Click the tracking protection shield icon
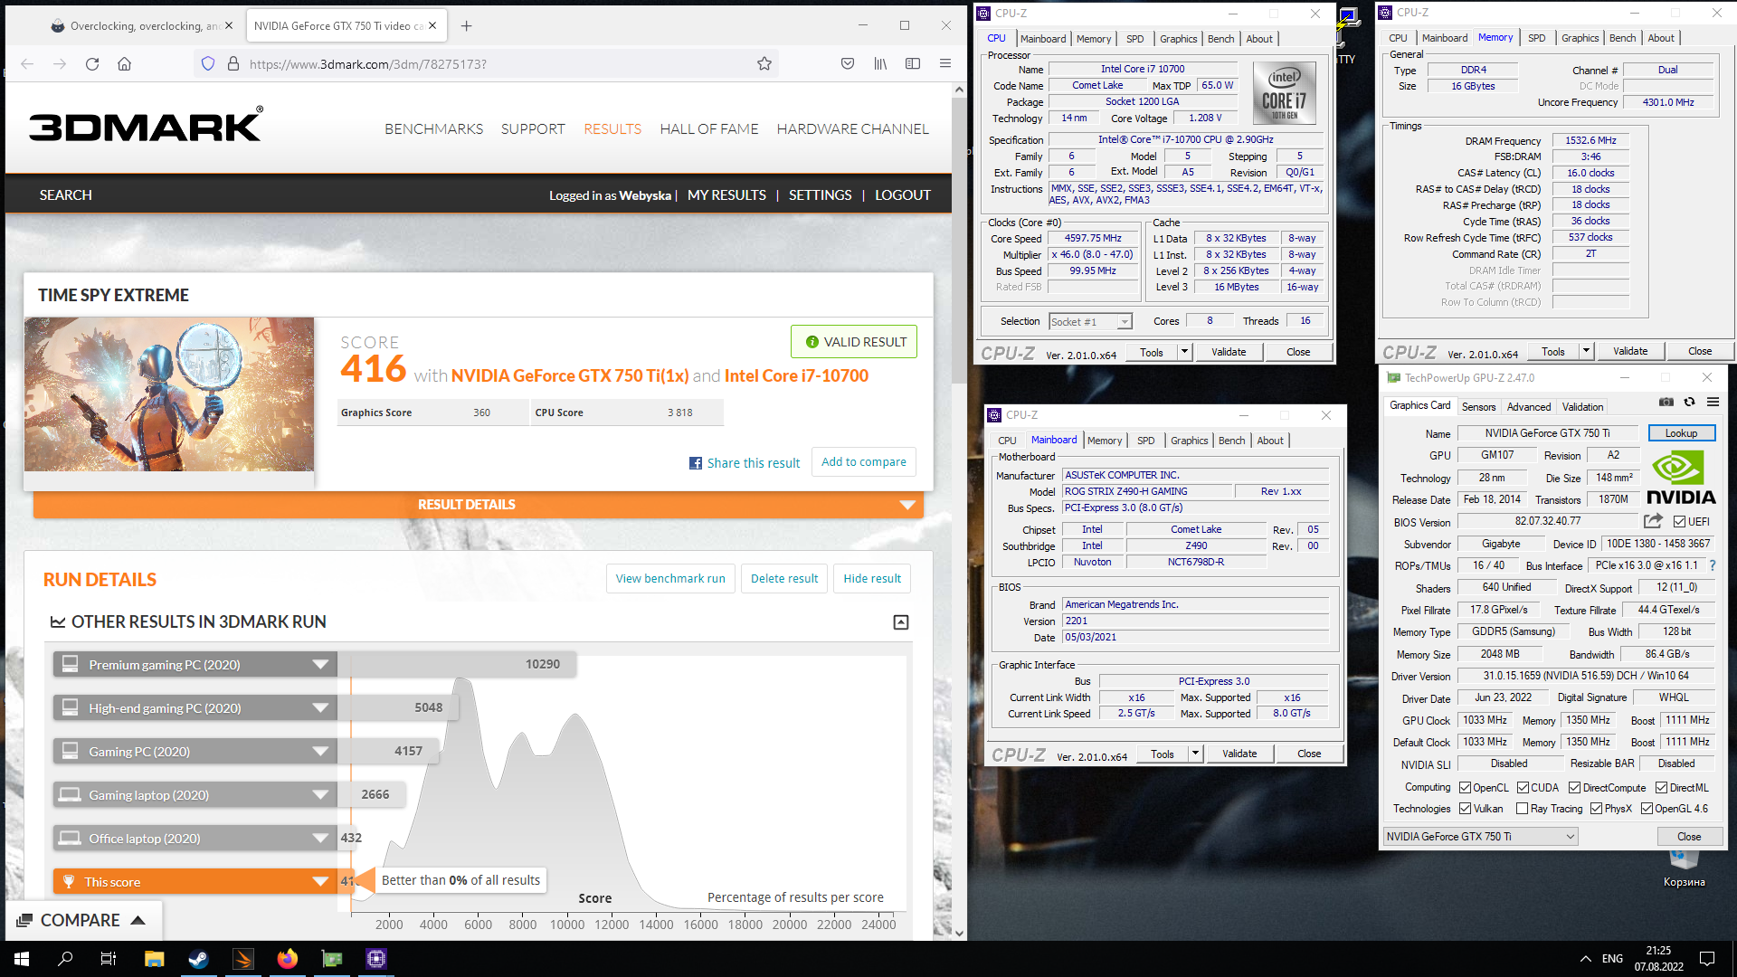The image size is (1737, 977). (x=208, y=63)
